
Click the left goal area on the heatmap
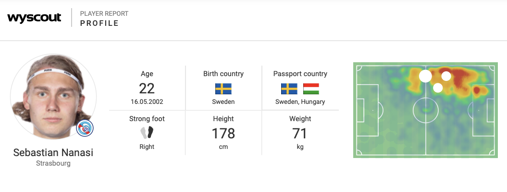tap(361, 110)
